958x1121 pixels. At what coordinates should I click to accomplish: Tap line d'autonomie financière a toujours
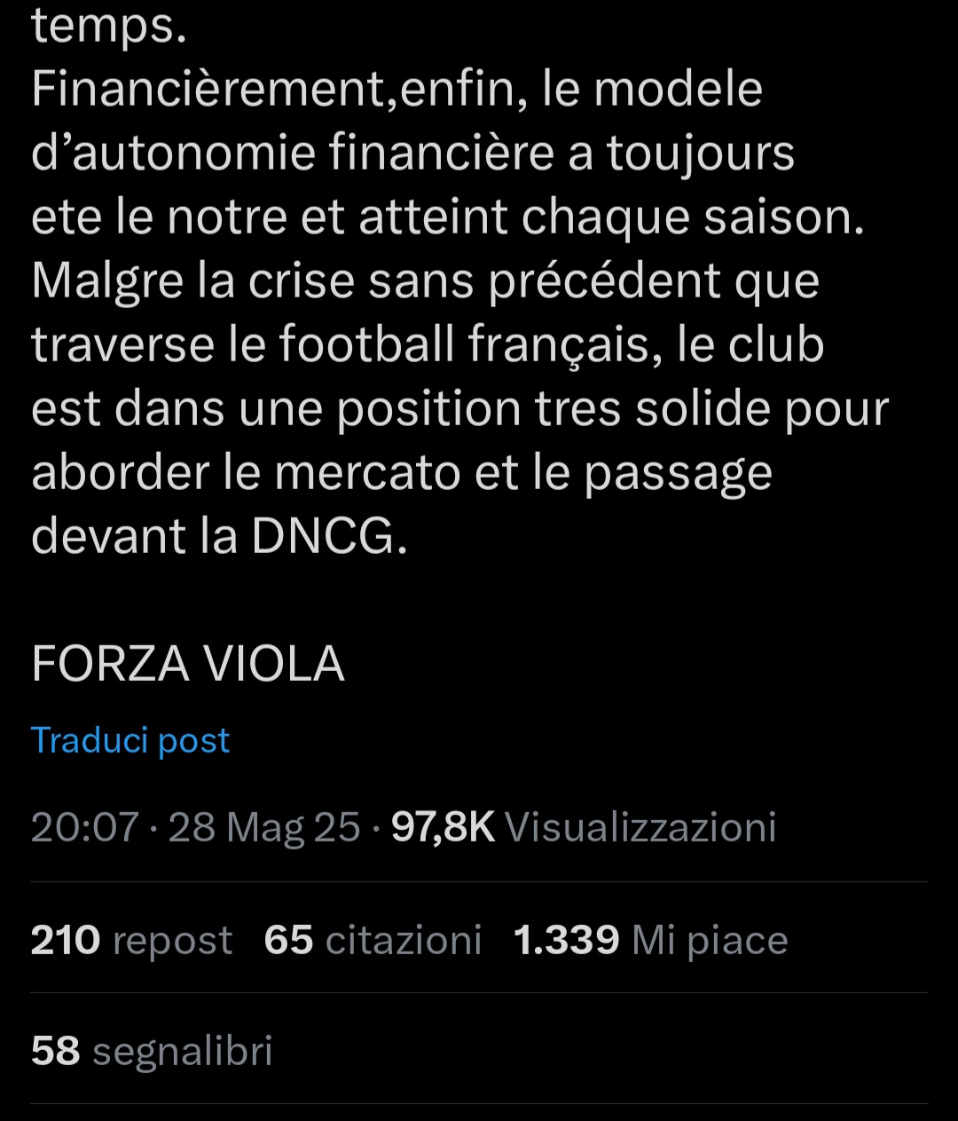click(x=412, y=153)
